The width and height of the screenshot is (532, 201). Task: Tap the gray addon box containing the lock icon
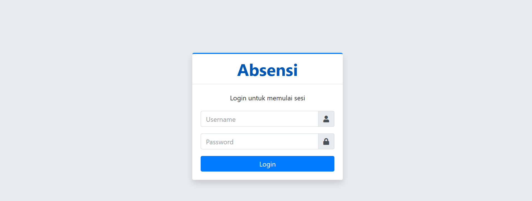[x=326, y=142]
